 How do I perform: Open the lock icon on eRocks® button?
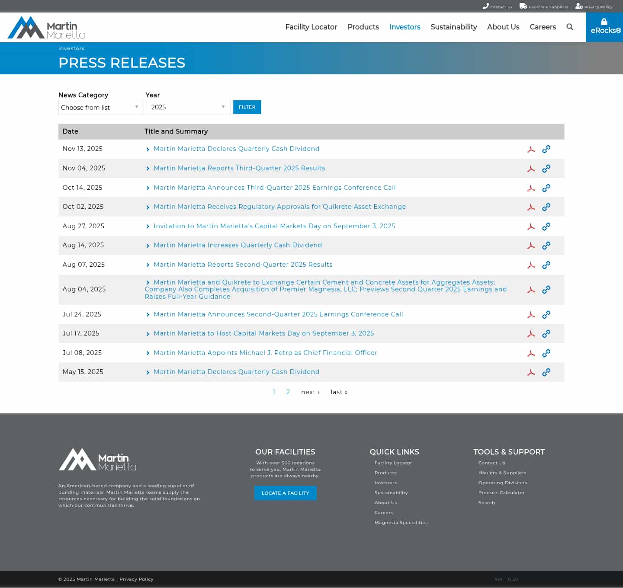click(604, 22)
